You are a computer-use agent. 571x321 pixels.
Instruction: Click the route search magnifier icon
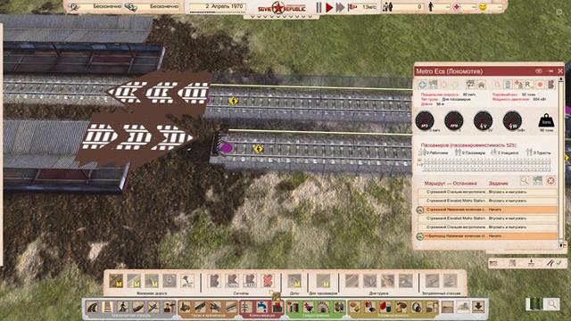pos(525,180)
